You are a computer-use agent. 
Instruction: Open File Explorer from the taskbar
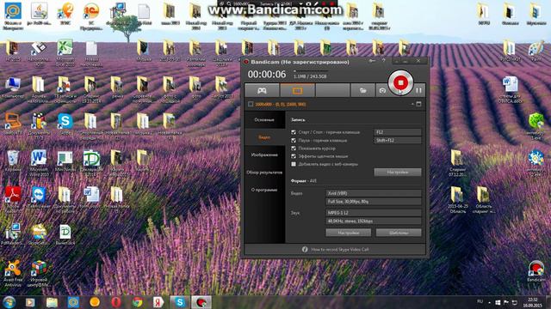[x=52, y=302]
